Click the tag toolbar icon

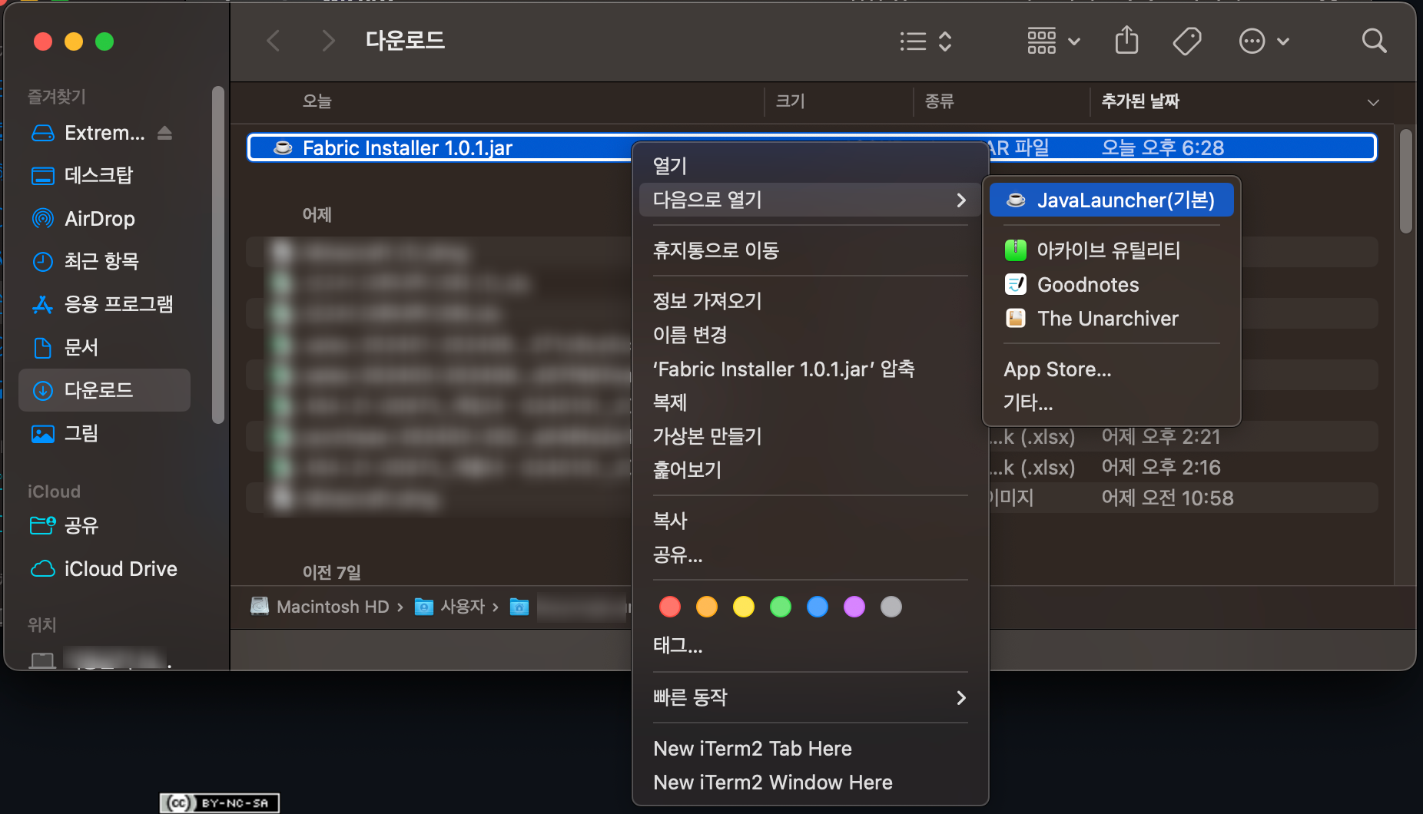tap(1187, 41)
